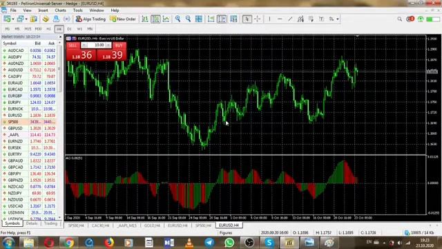Decrease trade volume with left arrow
The width and height of the screenshot is (442, 249).
(x=84, y=45)
